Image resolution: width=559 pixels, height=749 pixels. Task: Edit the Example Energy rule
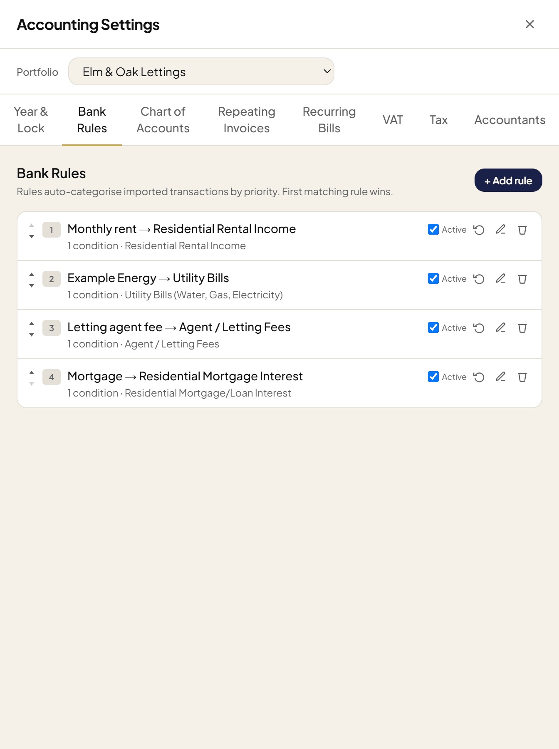[500, 279]
